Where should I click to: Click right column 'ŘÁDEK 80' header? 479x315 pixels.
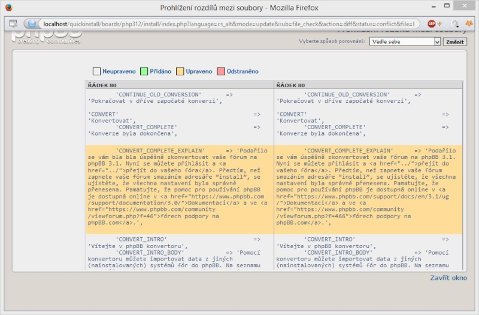(x=368, y=85)
